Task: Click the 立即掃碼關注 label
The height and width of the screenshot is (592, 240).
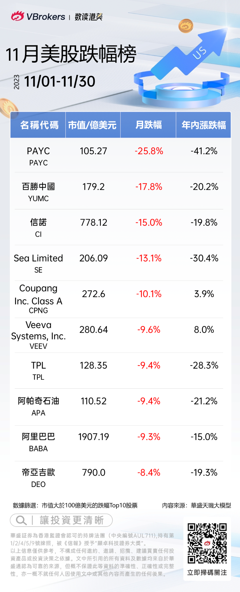Action: tap(207, 572)
